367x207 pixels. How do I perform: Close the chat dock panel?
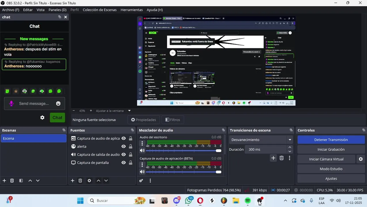(66, 17)
